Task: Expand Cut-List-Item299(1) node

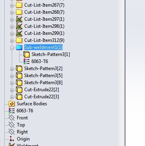Action: pos(12,34)
